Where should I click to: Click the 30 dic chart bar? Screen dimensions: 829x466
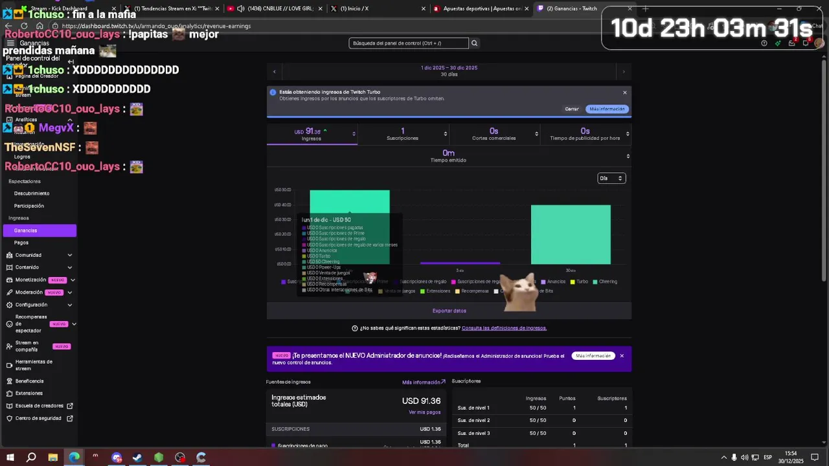click(571, 234)
